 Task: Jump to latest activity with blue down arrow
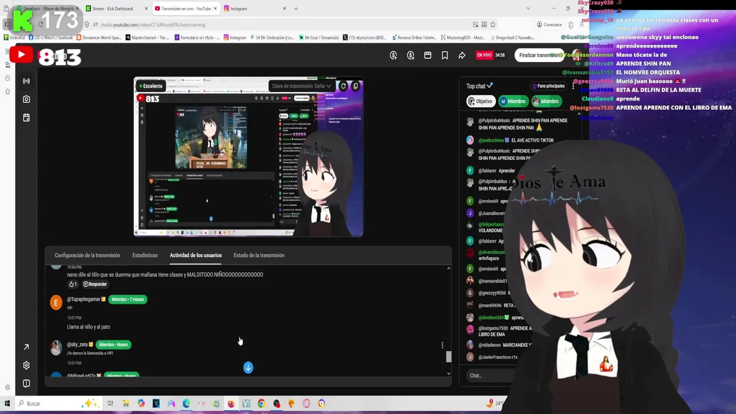point(248,367)
